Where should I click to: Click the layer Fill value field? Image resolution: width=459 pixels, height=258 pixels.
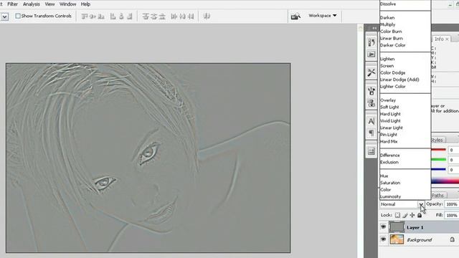click(x=452, y=215)
